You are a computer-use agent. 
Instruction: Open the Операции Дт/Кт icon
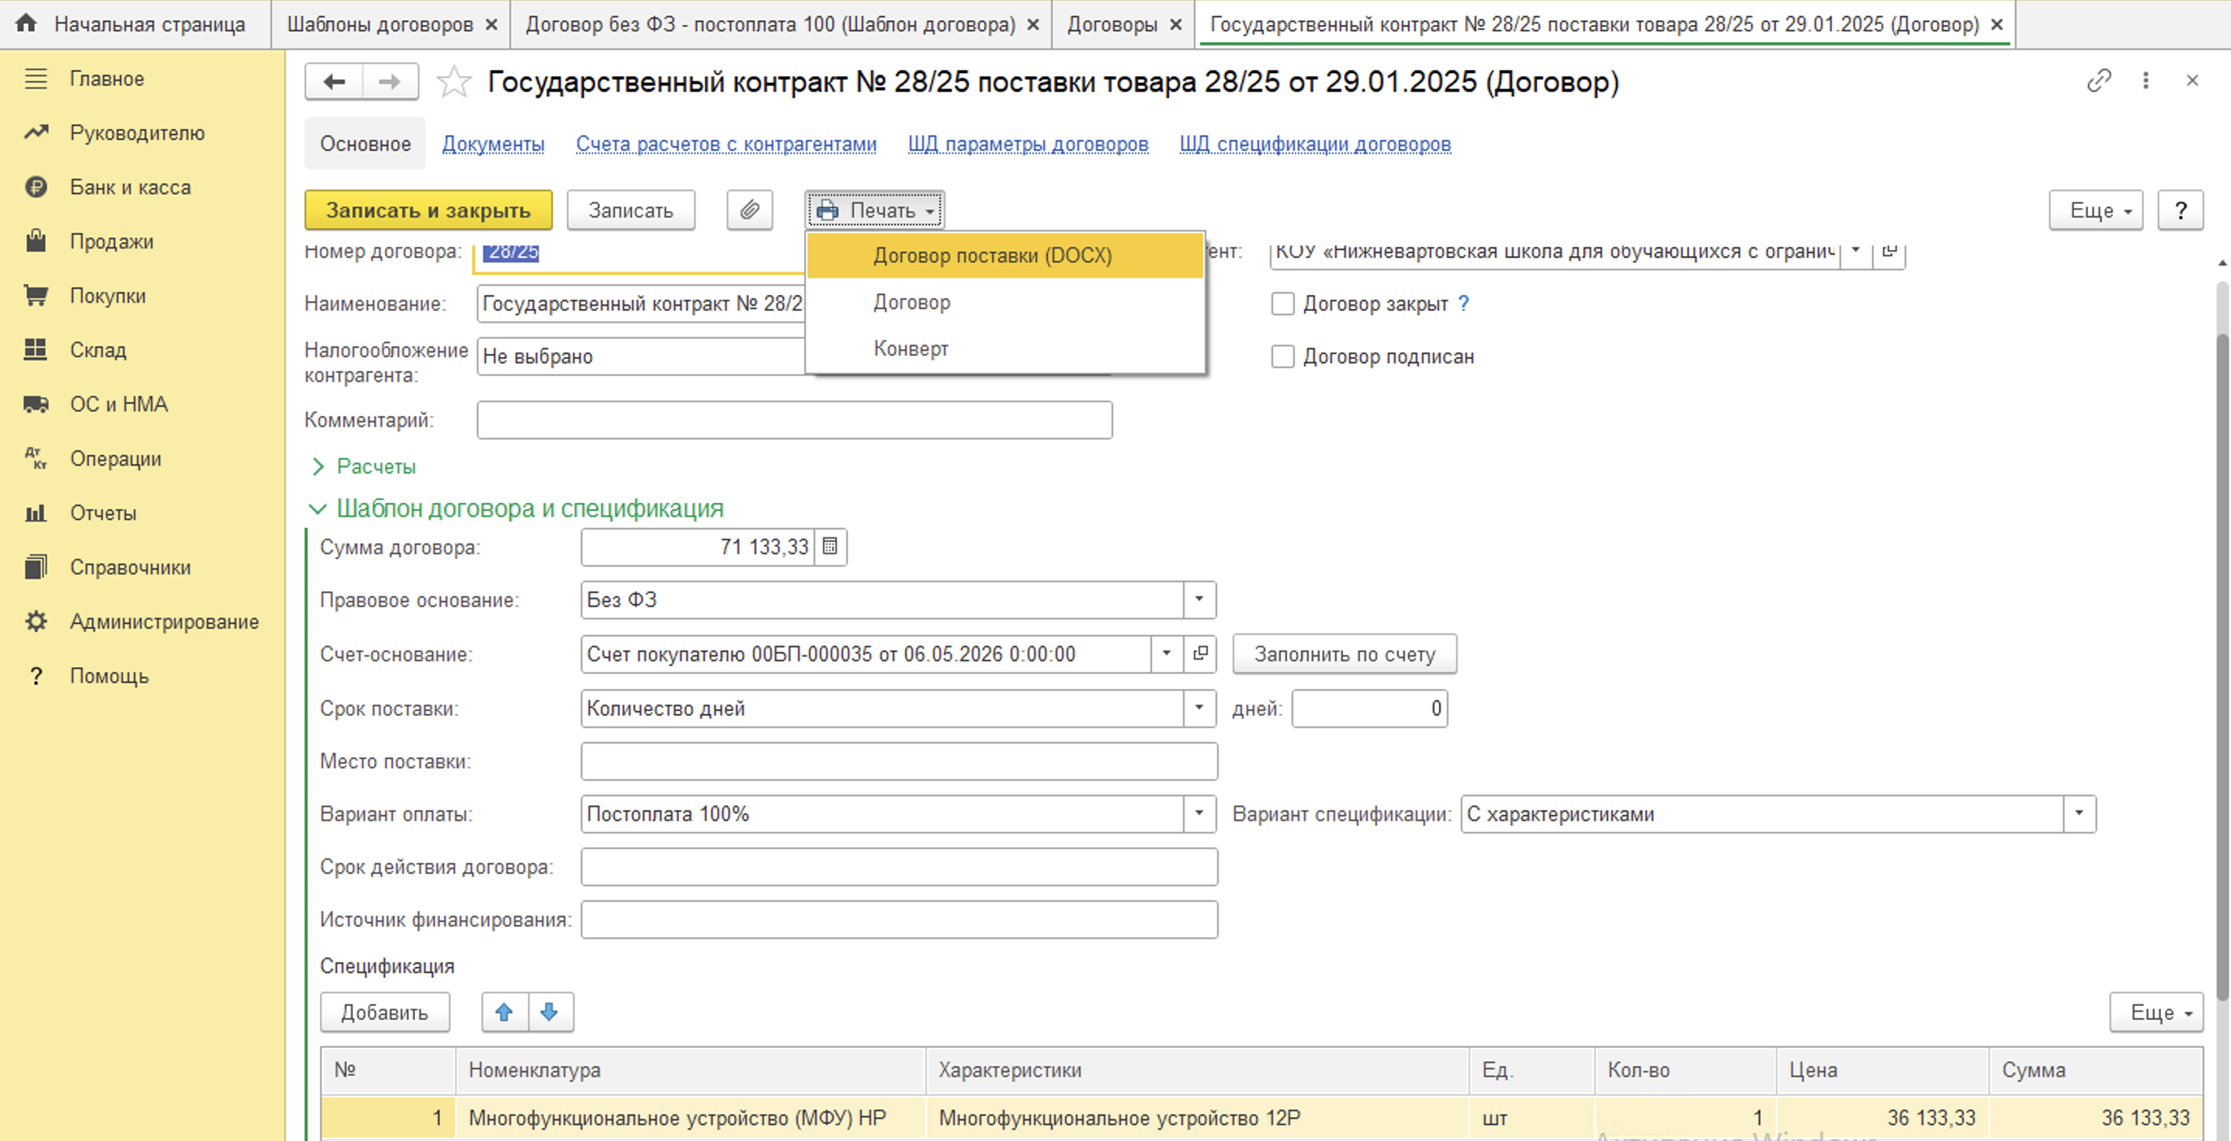[36, 459]
